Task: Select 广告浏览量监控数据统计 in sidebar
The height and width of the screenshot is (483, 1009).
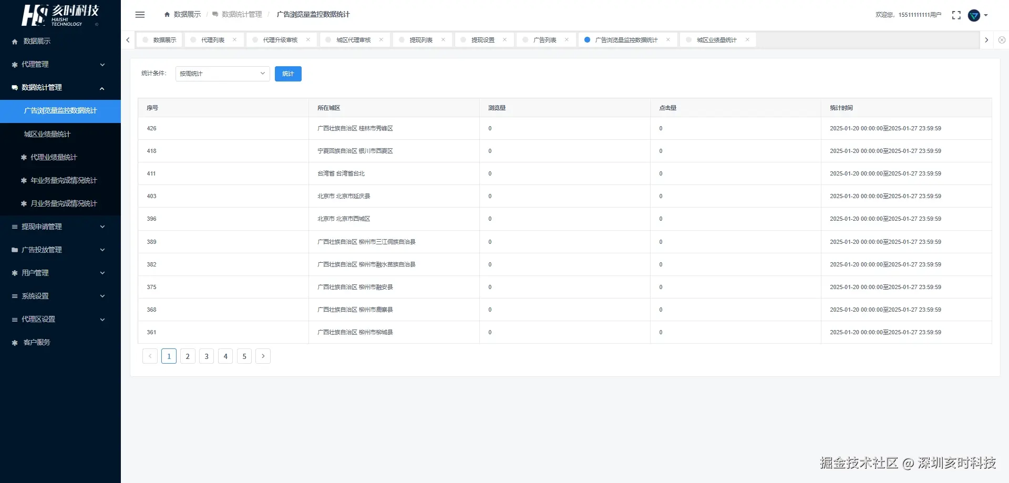Action: click(60, 111)
